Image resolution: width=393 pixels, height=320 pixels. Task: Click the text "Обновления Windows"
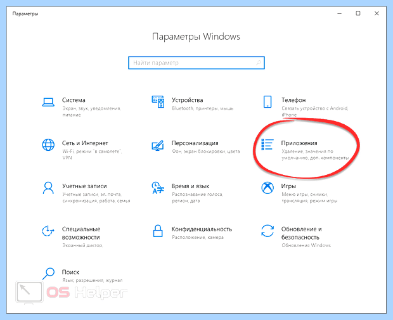(x=306, y=245)
